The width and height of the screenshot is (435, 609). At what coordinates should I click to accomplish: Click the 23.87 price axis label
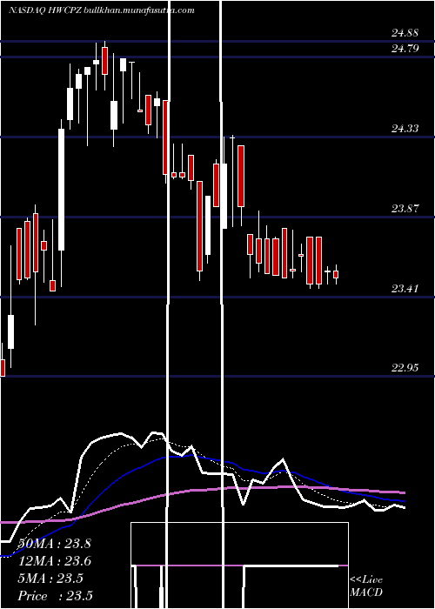pos(405,209)
